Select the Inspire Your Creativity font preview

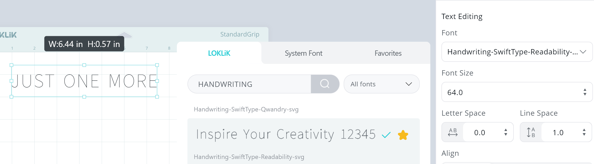click(286, 134)
